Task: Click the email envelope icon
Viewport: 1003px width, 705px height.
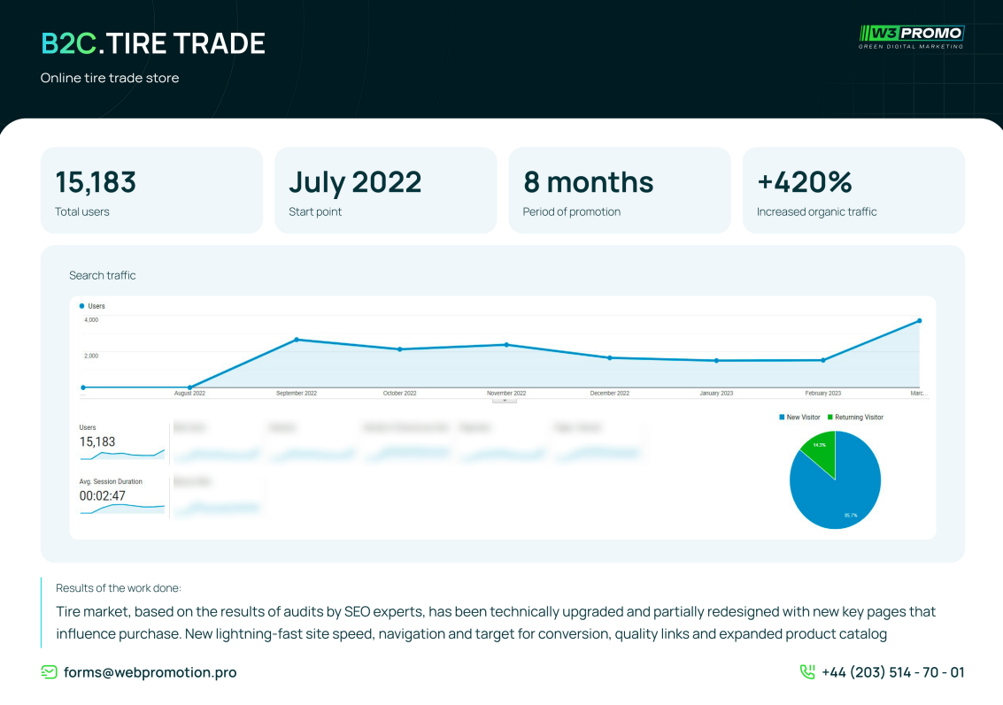Action: (50, 672)
